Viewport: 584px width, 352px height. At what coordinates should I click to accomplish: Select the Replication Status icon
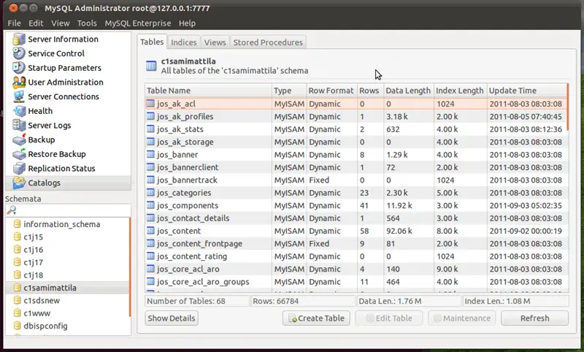[19, 169]
